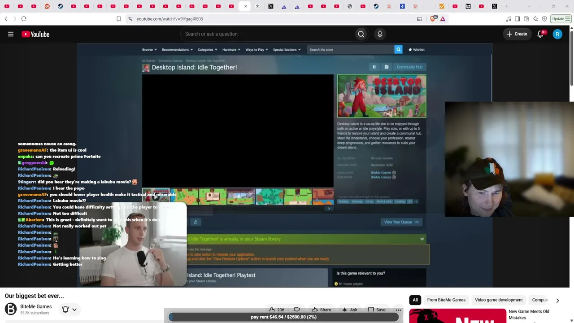Reload the page
This screenshot has width=574, height=323.
click(24, 19)
